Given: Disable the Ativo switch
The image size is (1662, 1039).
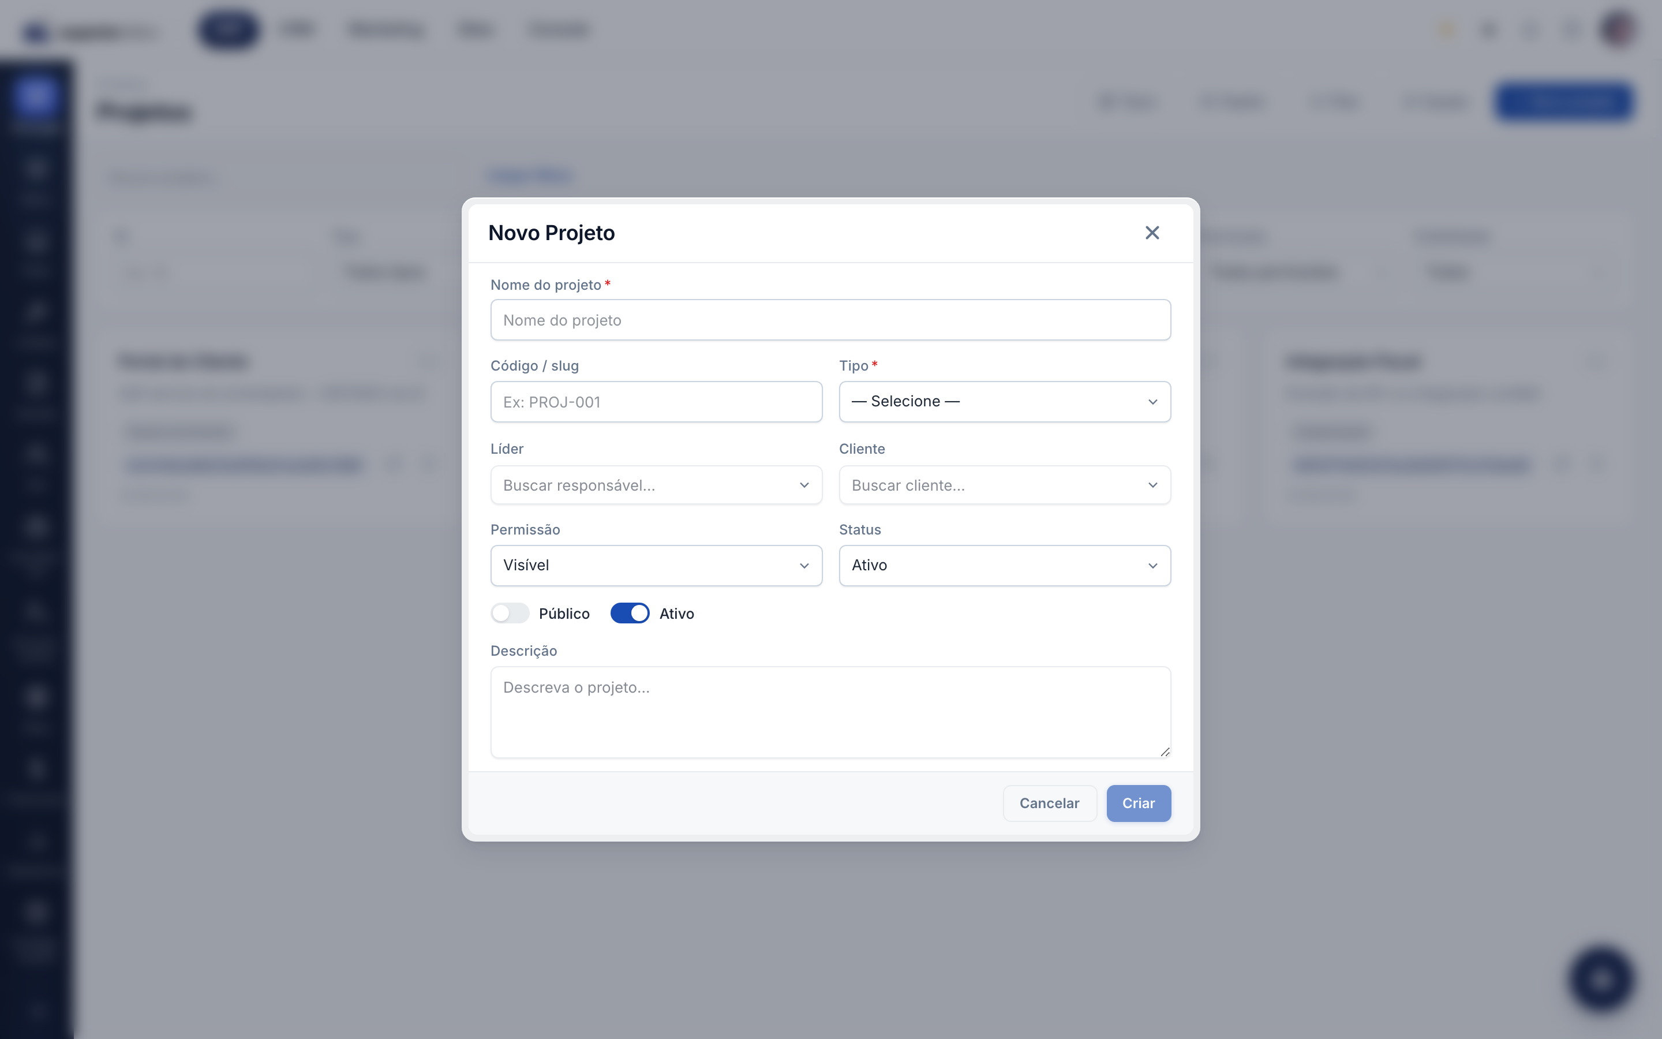Looking at the screenshot, I should coord(629,613).
